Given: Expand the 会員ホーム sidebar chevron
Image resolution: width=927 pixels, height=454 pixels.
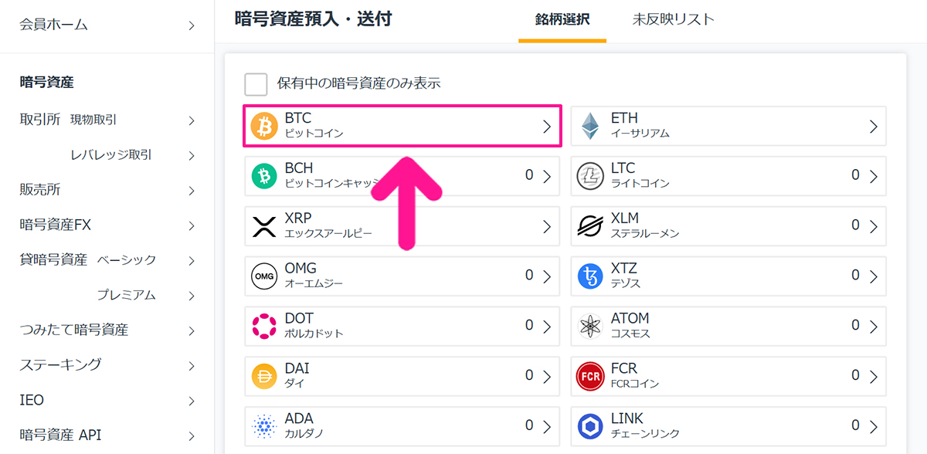Looking at the screenshot, I should point(192,26).
